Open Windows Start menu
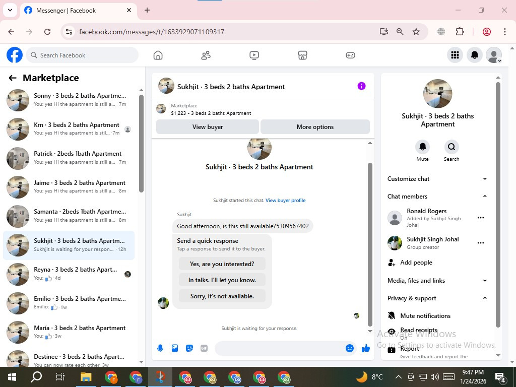Screen dimensions: 516x387 (x=12, y=377)
